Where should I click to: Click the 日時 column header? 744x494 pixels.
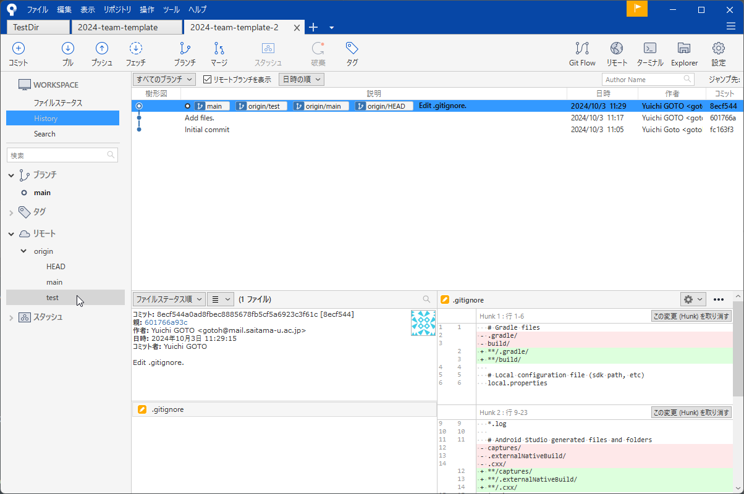coord(602,93)
